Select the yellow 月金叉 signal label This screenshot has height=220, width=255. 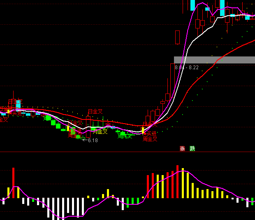(100, 132)
